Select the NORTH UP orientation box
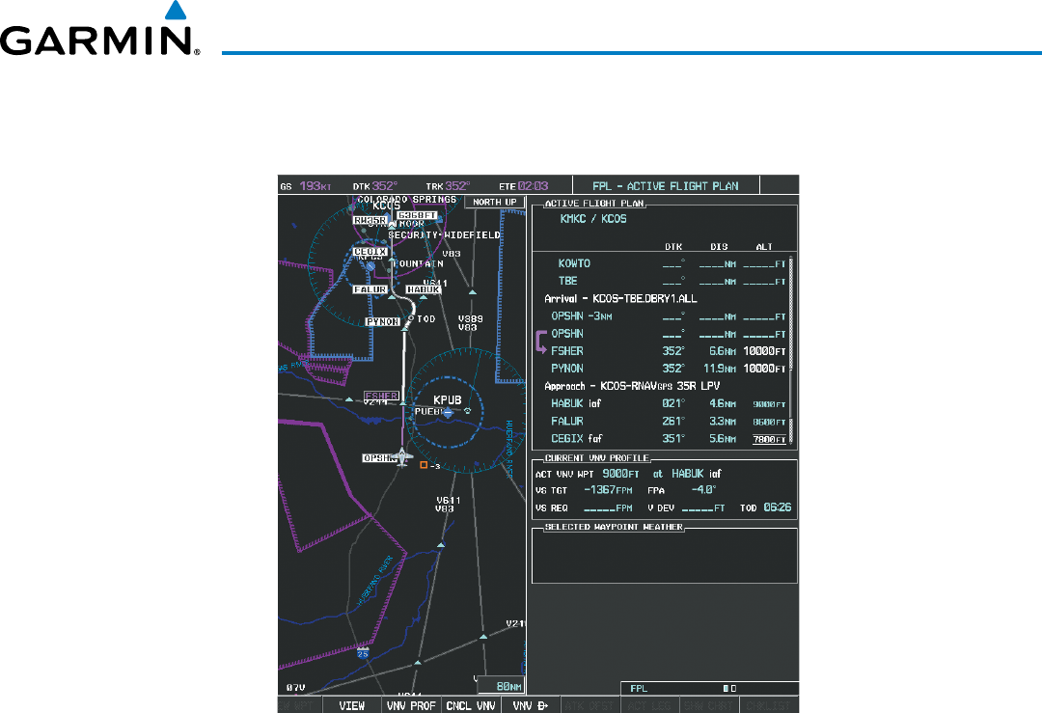The width and height of the screenshot is (1042, 713). pos(495,202)
